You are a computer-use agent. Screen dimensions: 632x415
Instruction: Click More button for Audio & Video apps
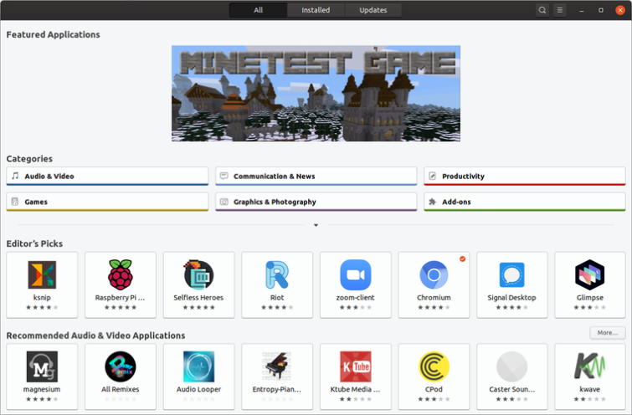coord(608,333)
